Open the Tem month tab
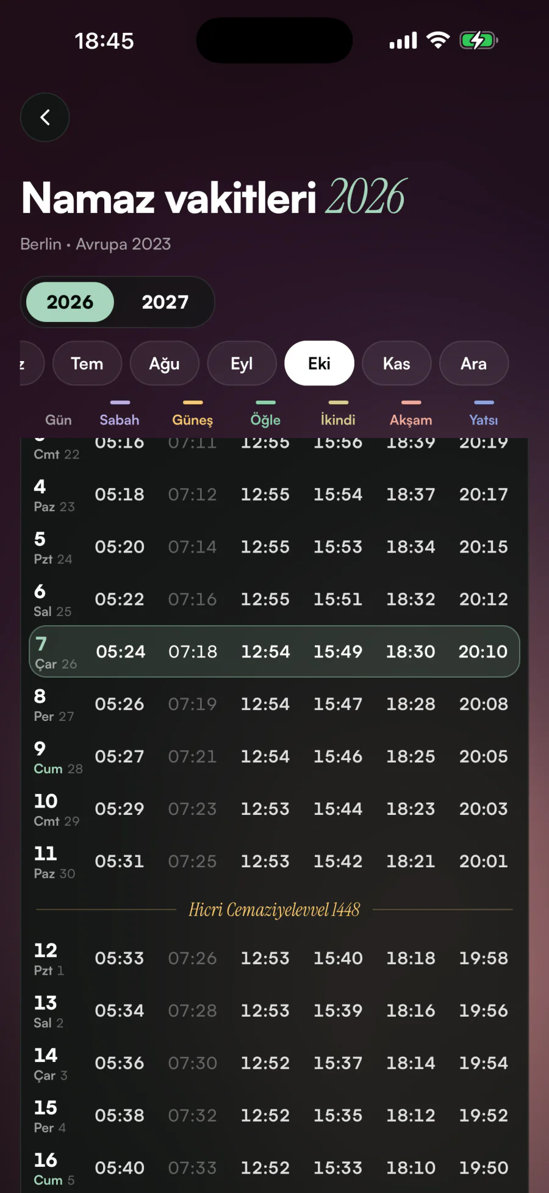Viewport: 549px width, 1193px height. [x=87, y=364]
